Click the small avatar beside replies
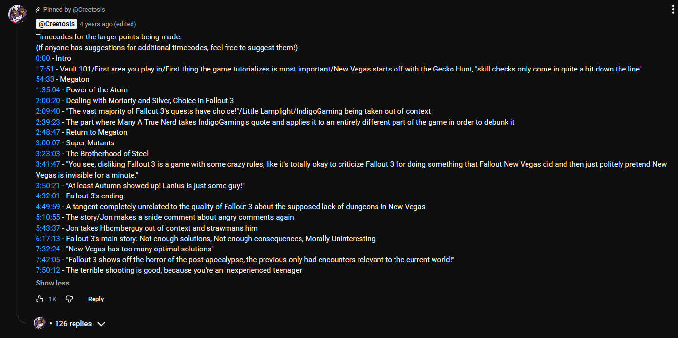This screenshot has width=678, height=338. pos(40,323)
